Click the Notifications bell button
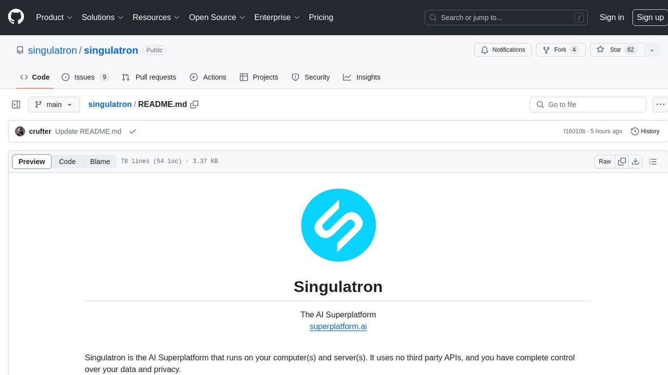Viewport: 668px width, 375px height. point(503,50)
